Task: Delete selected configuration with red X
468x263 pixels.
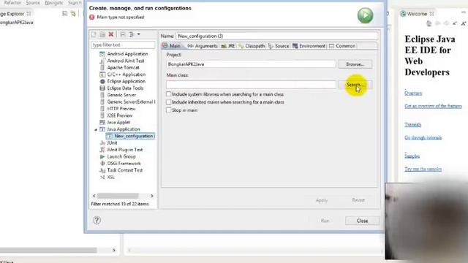Action: 111,34
